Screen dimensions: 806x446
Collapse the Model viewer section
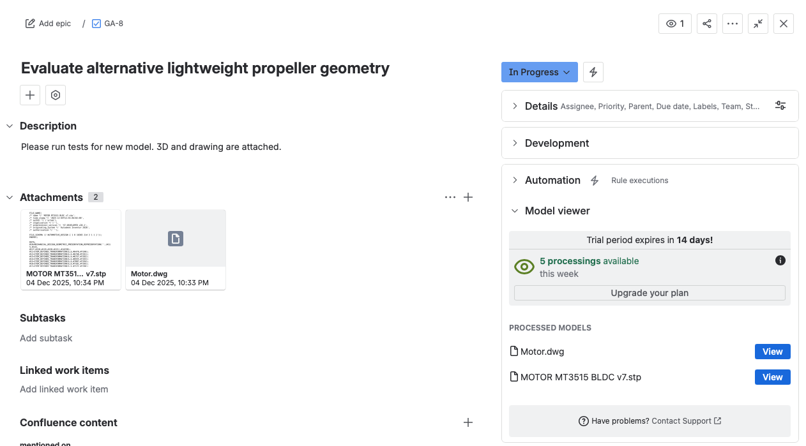(x=515, y=211)
